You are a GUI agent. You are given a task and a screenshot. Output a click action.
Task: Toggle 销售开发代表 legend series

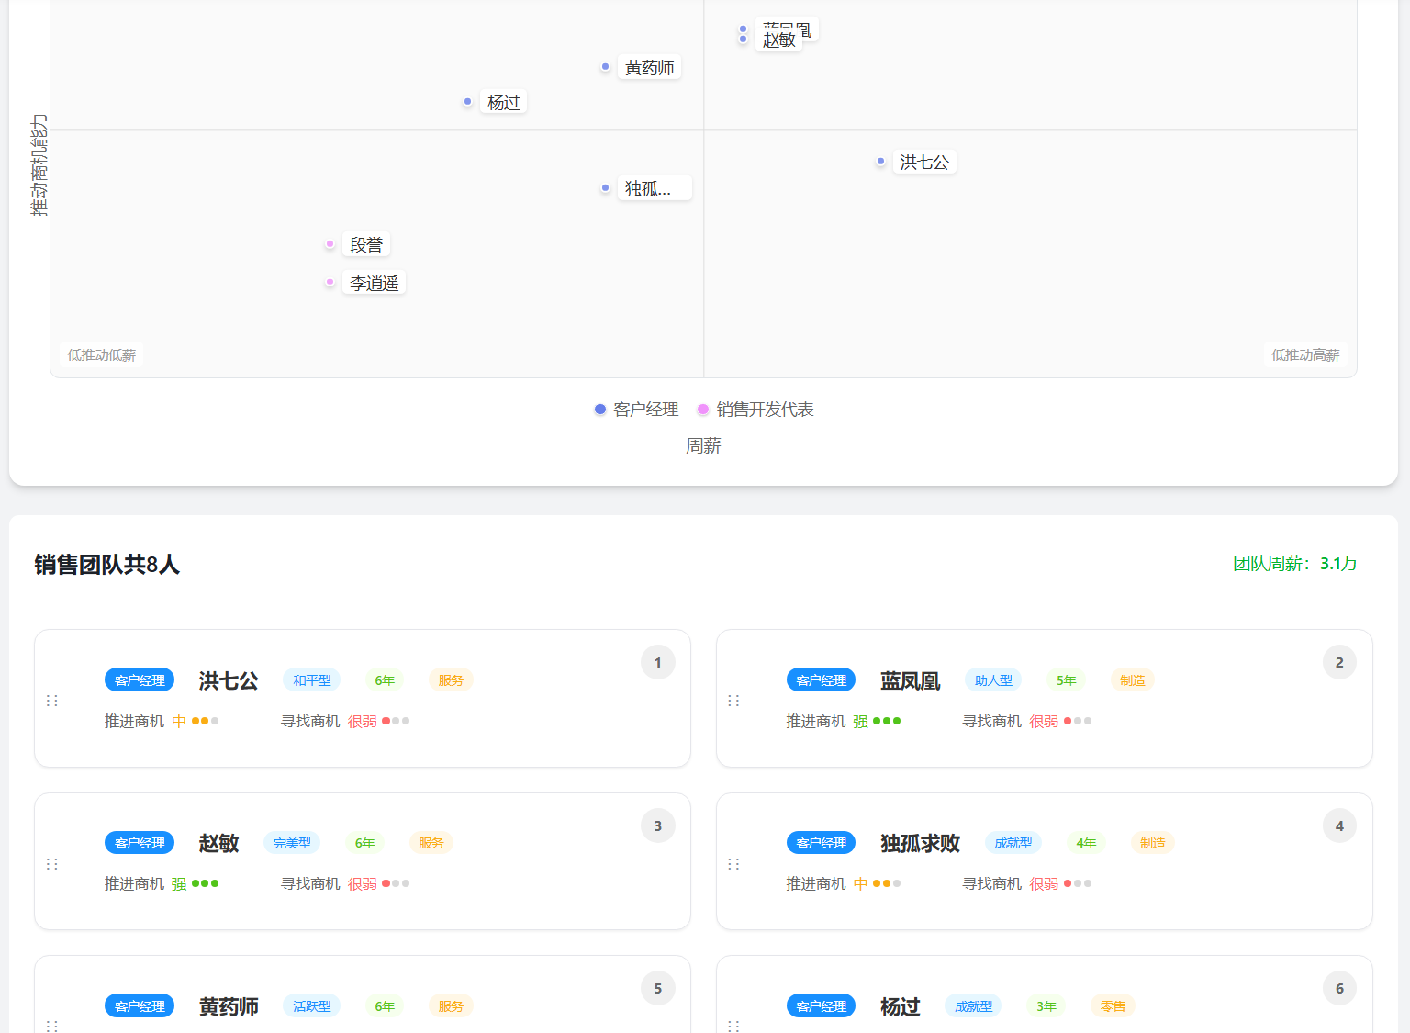coord(755,410)
